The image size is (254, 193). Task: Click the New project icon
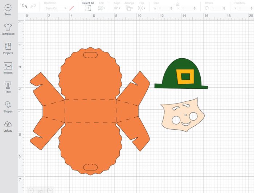(x=8, y=8)
